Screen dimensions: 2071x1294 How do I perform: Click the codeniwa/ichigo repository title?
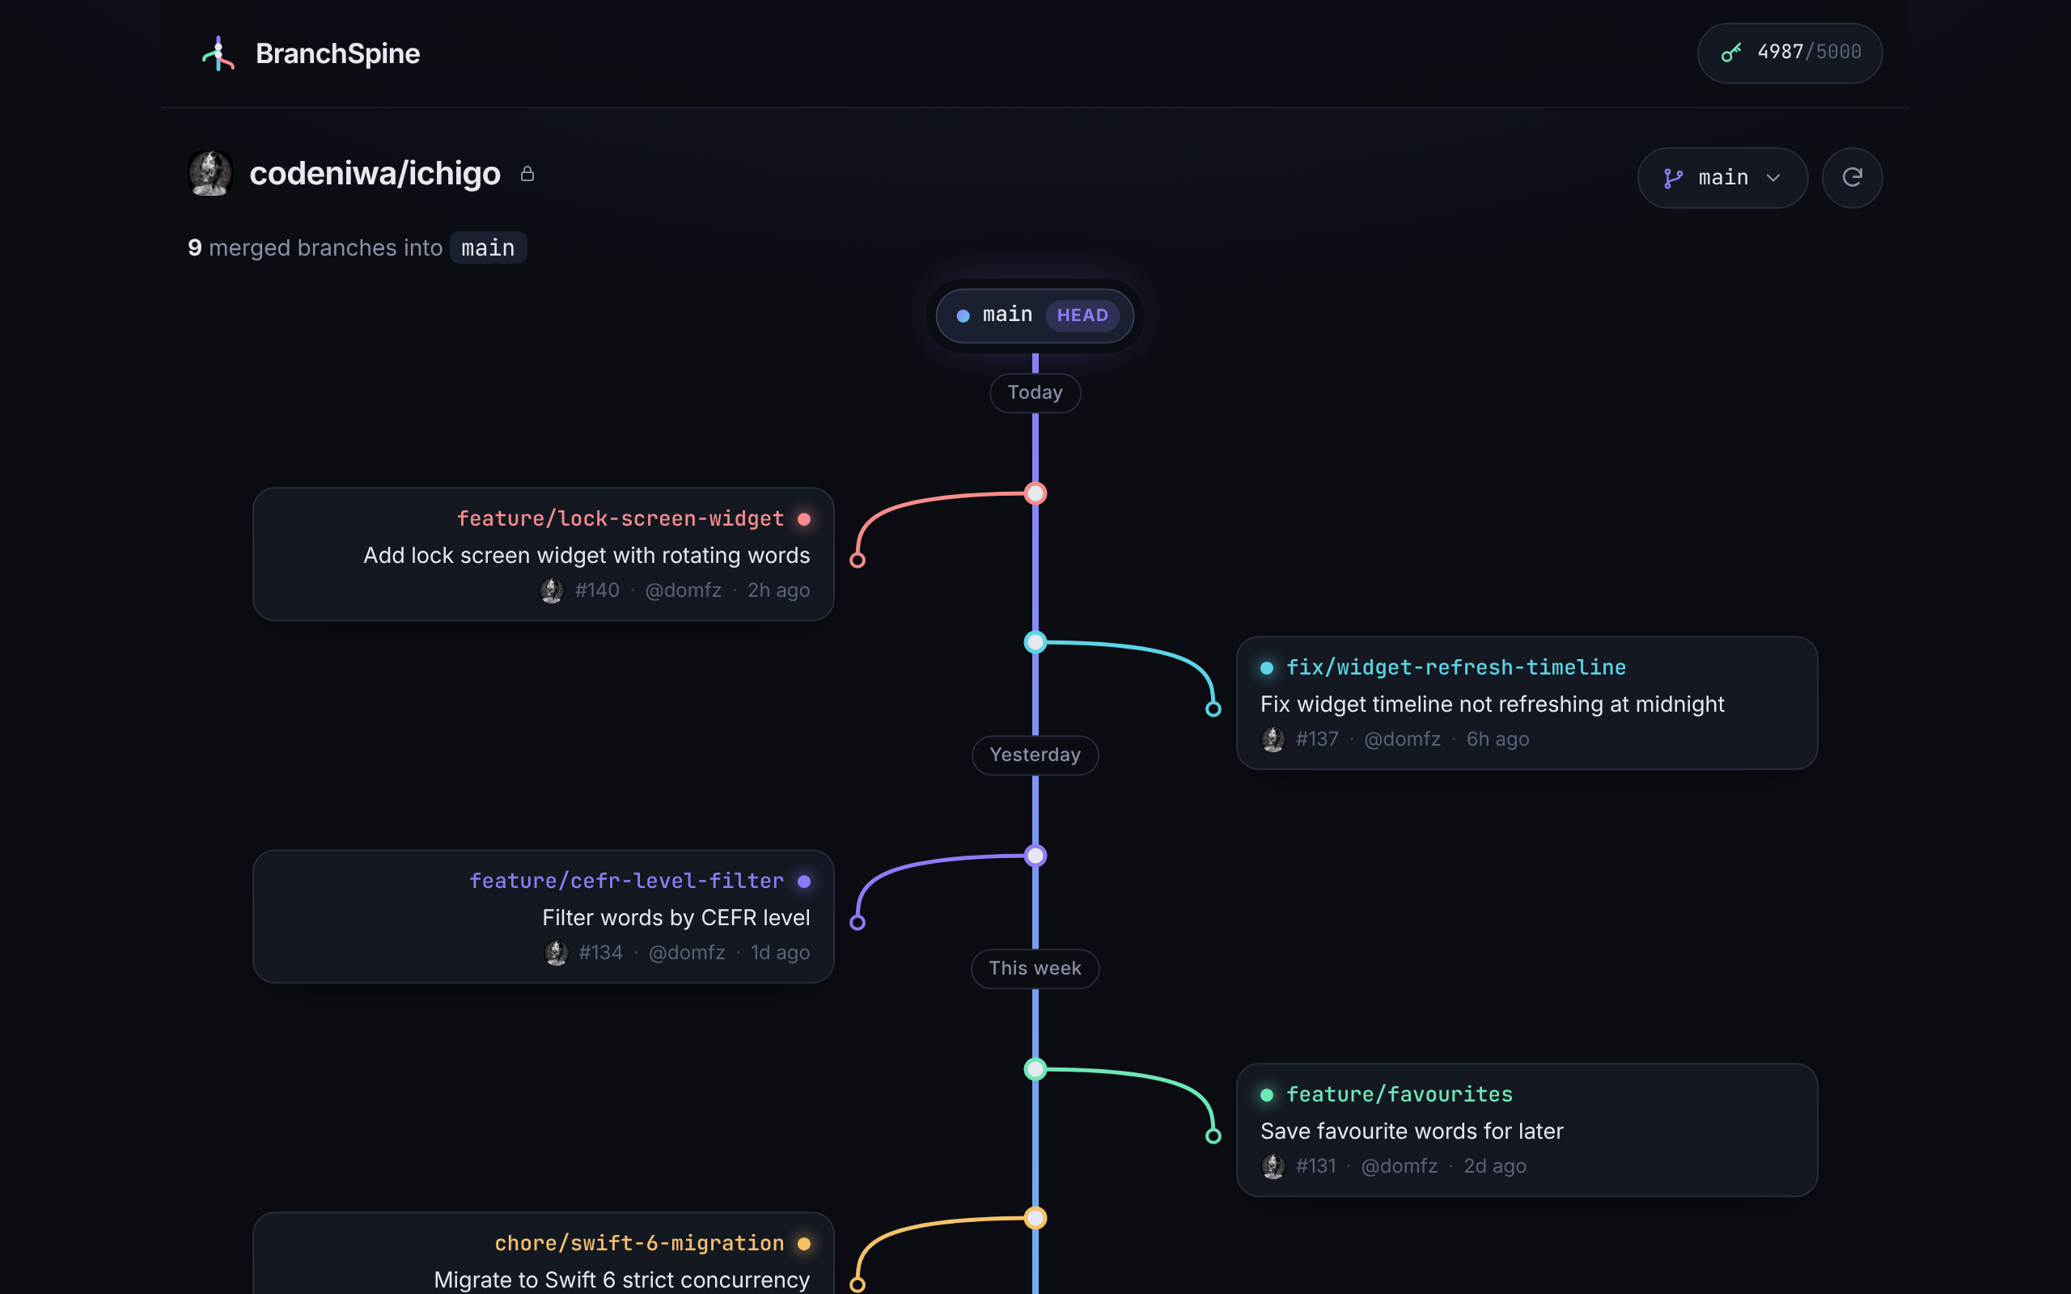tap(375, 174)
